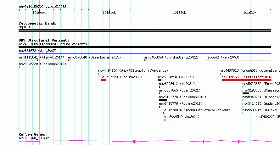Click the nsv5486009 variant label
The width and height of the screenshot is (280, 145).
pyautogui.click(x=268, y=117)
